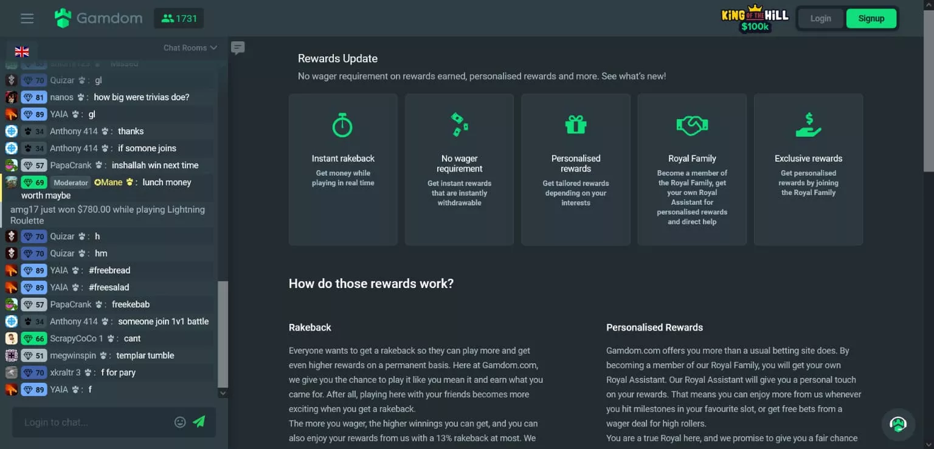Click Quizar's avatar beside 'hm' message

(x=11, y=253)
